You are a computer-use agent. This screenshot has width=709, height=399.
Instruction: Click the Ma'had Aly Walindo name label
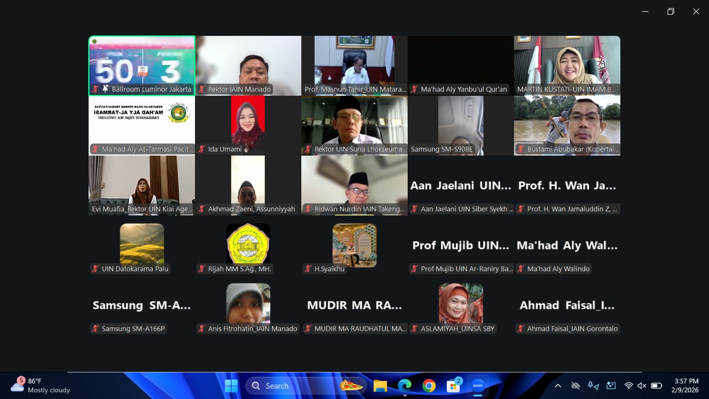coord(558,269)
